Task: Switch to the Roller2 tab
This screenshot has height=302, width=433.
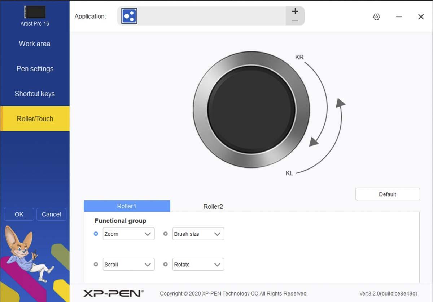Action: 213,207
